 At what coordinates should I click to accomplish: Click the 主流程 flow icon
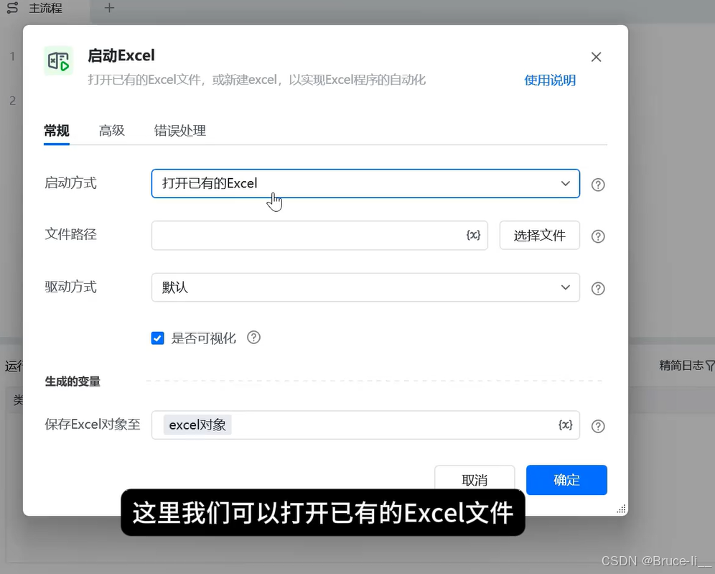click(13, 8)
